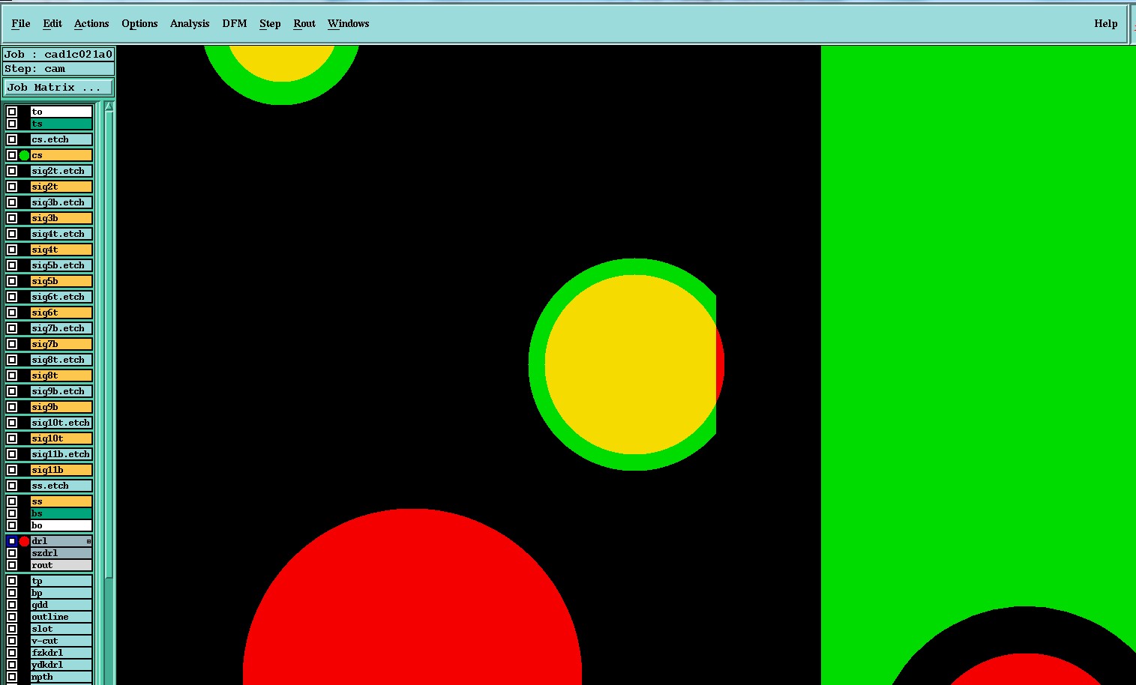Toggle the checkbox for layer outline
The image size is (1136, 685).
[12, 617]
